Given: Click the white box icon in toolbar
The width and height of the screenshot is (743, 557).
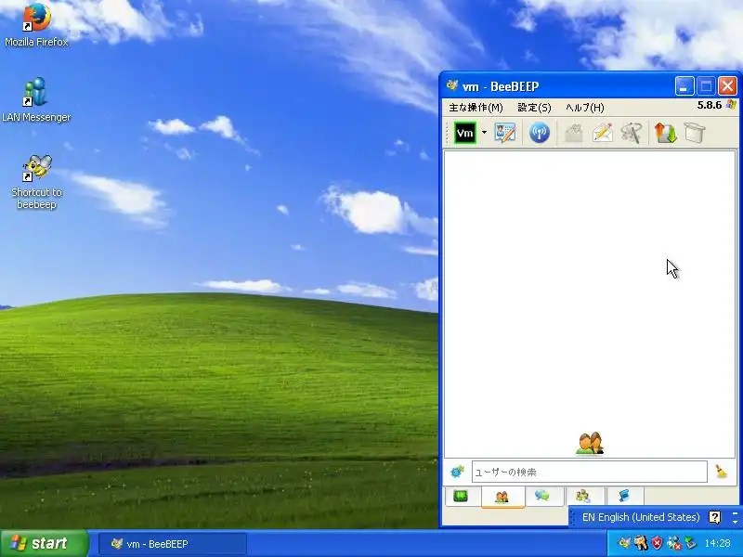Looking at the screenshot, I should point(695,133).
